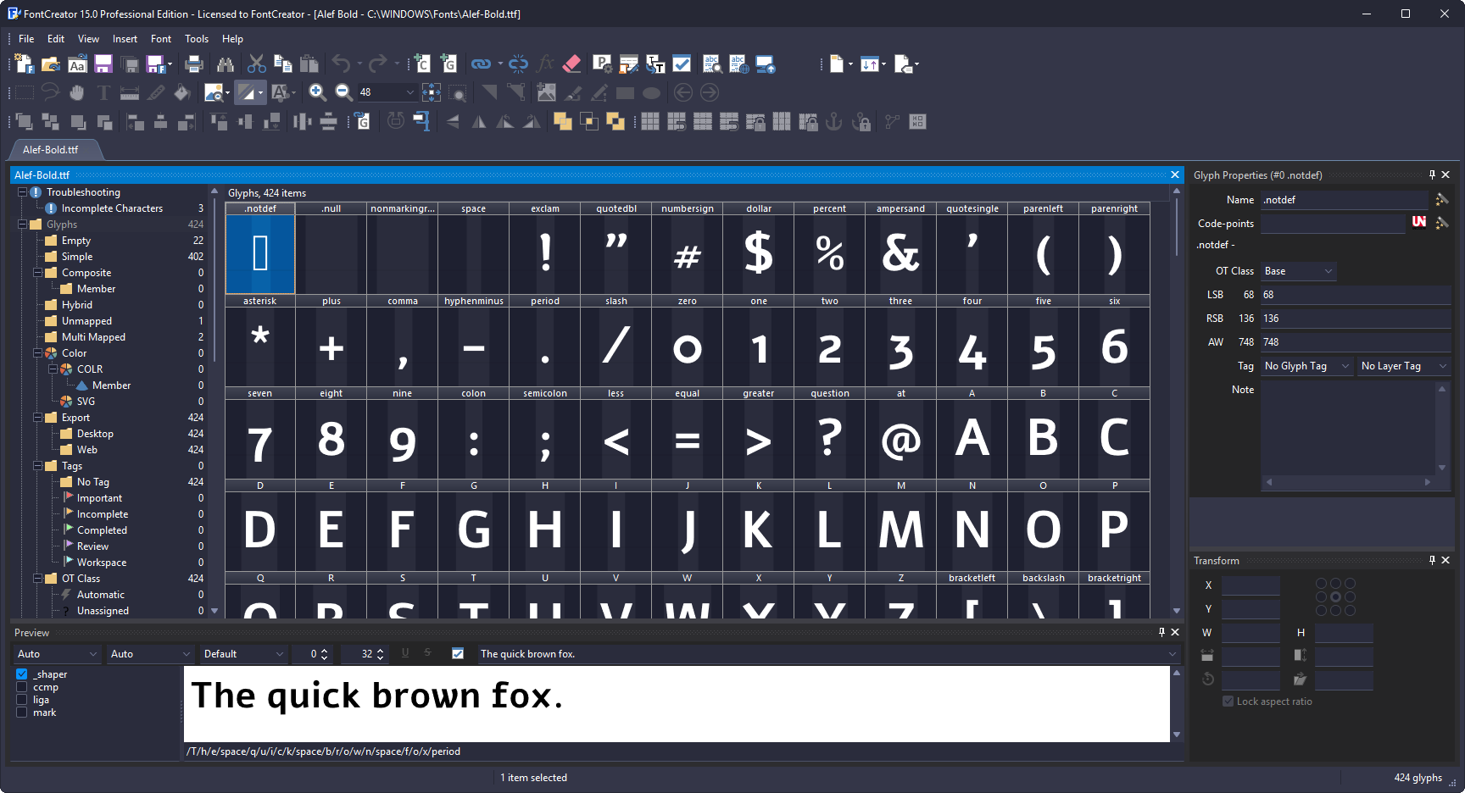Select the ampersand glyph cell
The image size is (1465, 793).
(x=900, y=253)
